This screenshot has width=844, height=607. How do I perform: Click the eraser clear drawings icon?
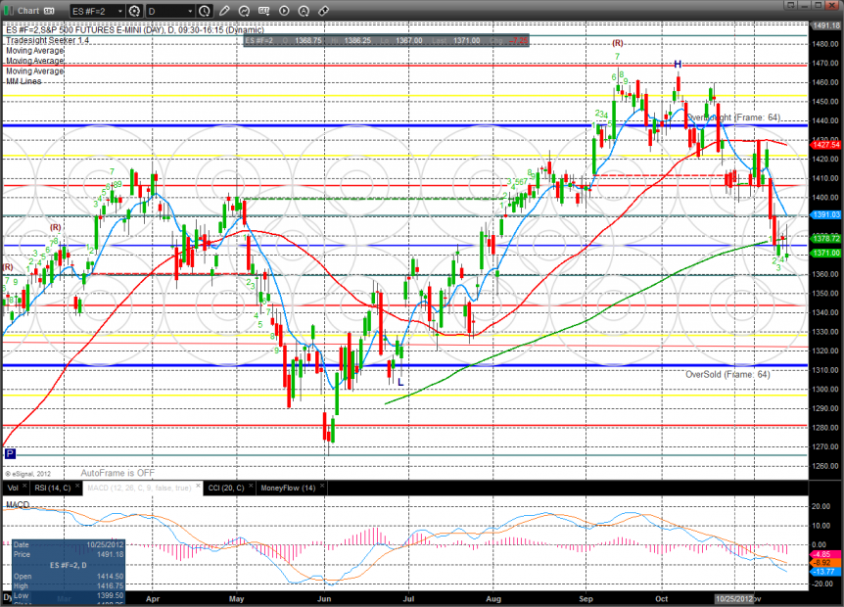323,11
